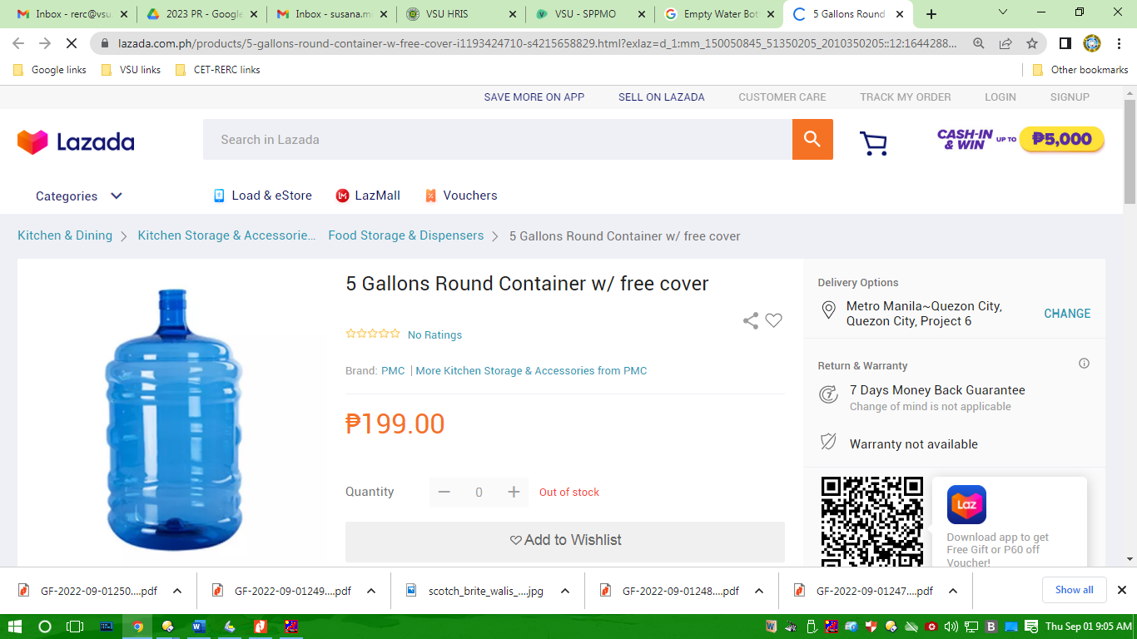Open Chrome from the Windows taskbar

tap(137, 627)
